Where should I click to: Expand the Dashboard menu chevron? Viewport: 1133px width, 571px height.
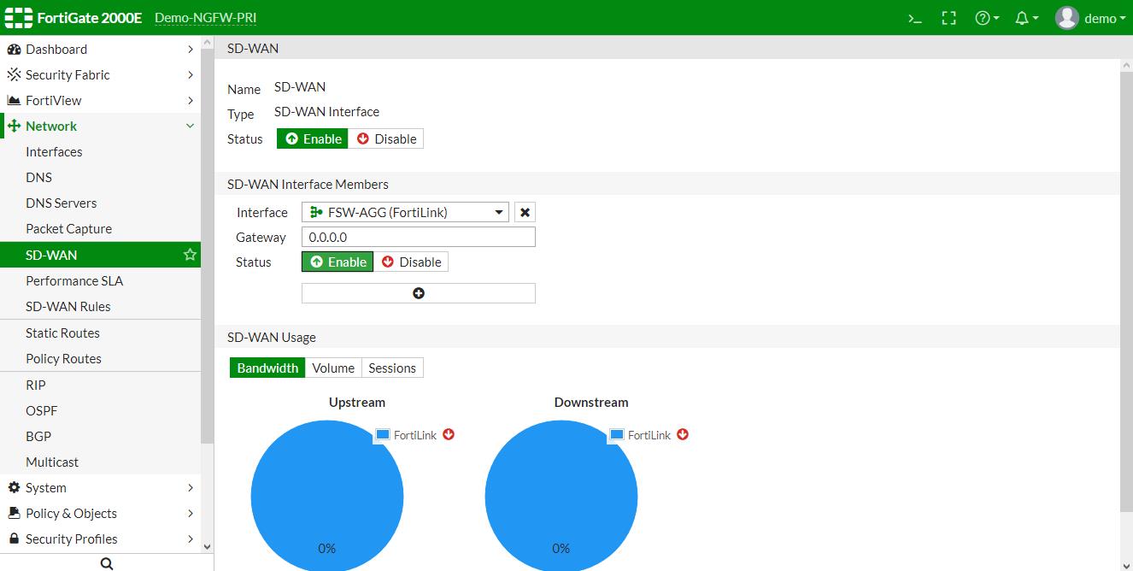(191, 50)
